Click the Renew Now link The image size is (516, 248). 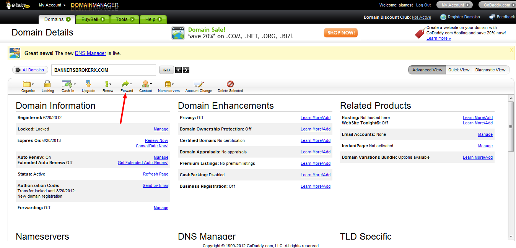click(x=156, y=140)
